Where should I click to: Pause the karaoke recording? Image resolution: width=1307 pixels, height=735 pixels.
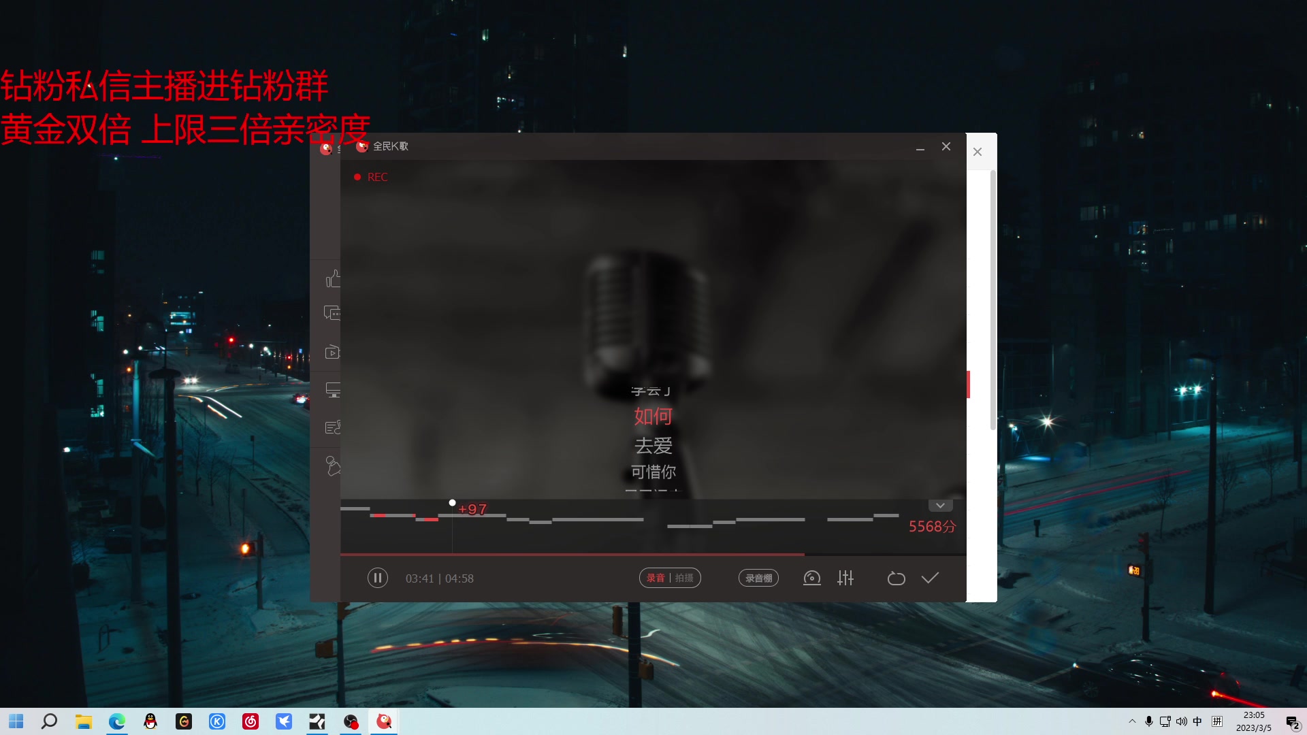pyautogui.click(x=377, y=578)
